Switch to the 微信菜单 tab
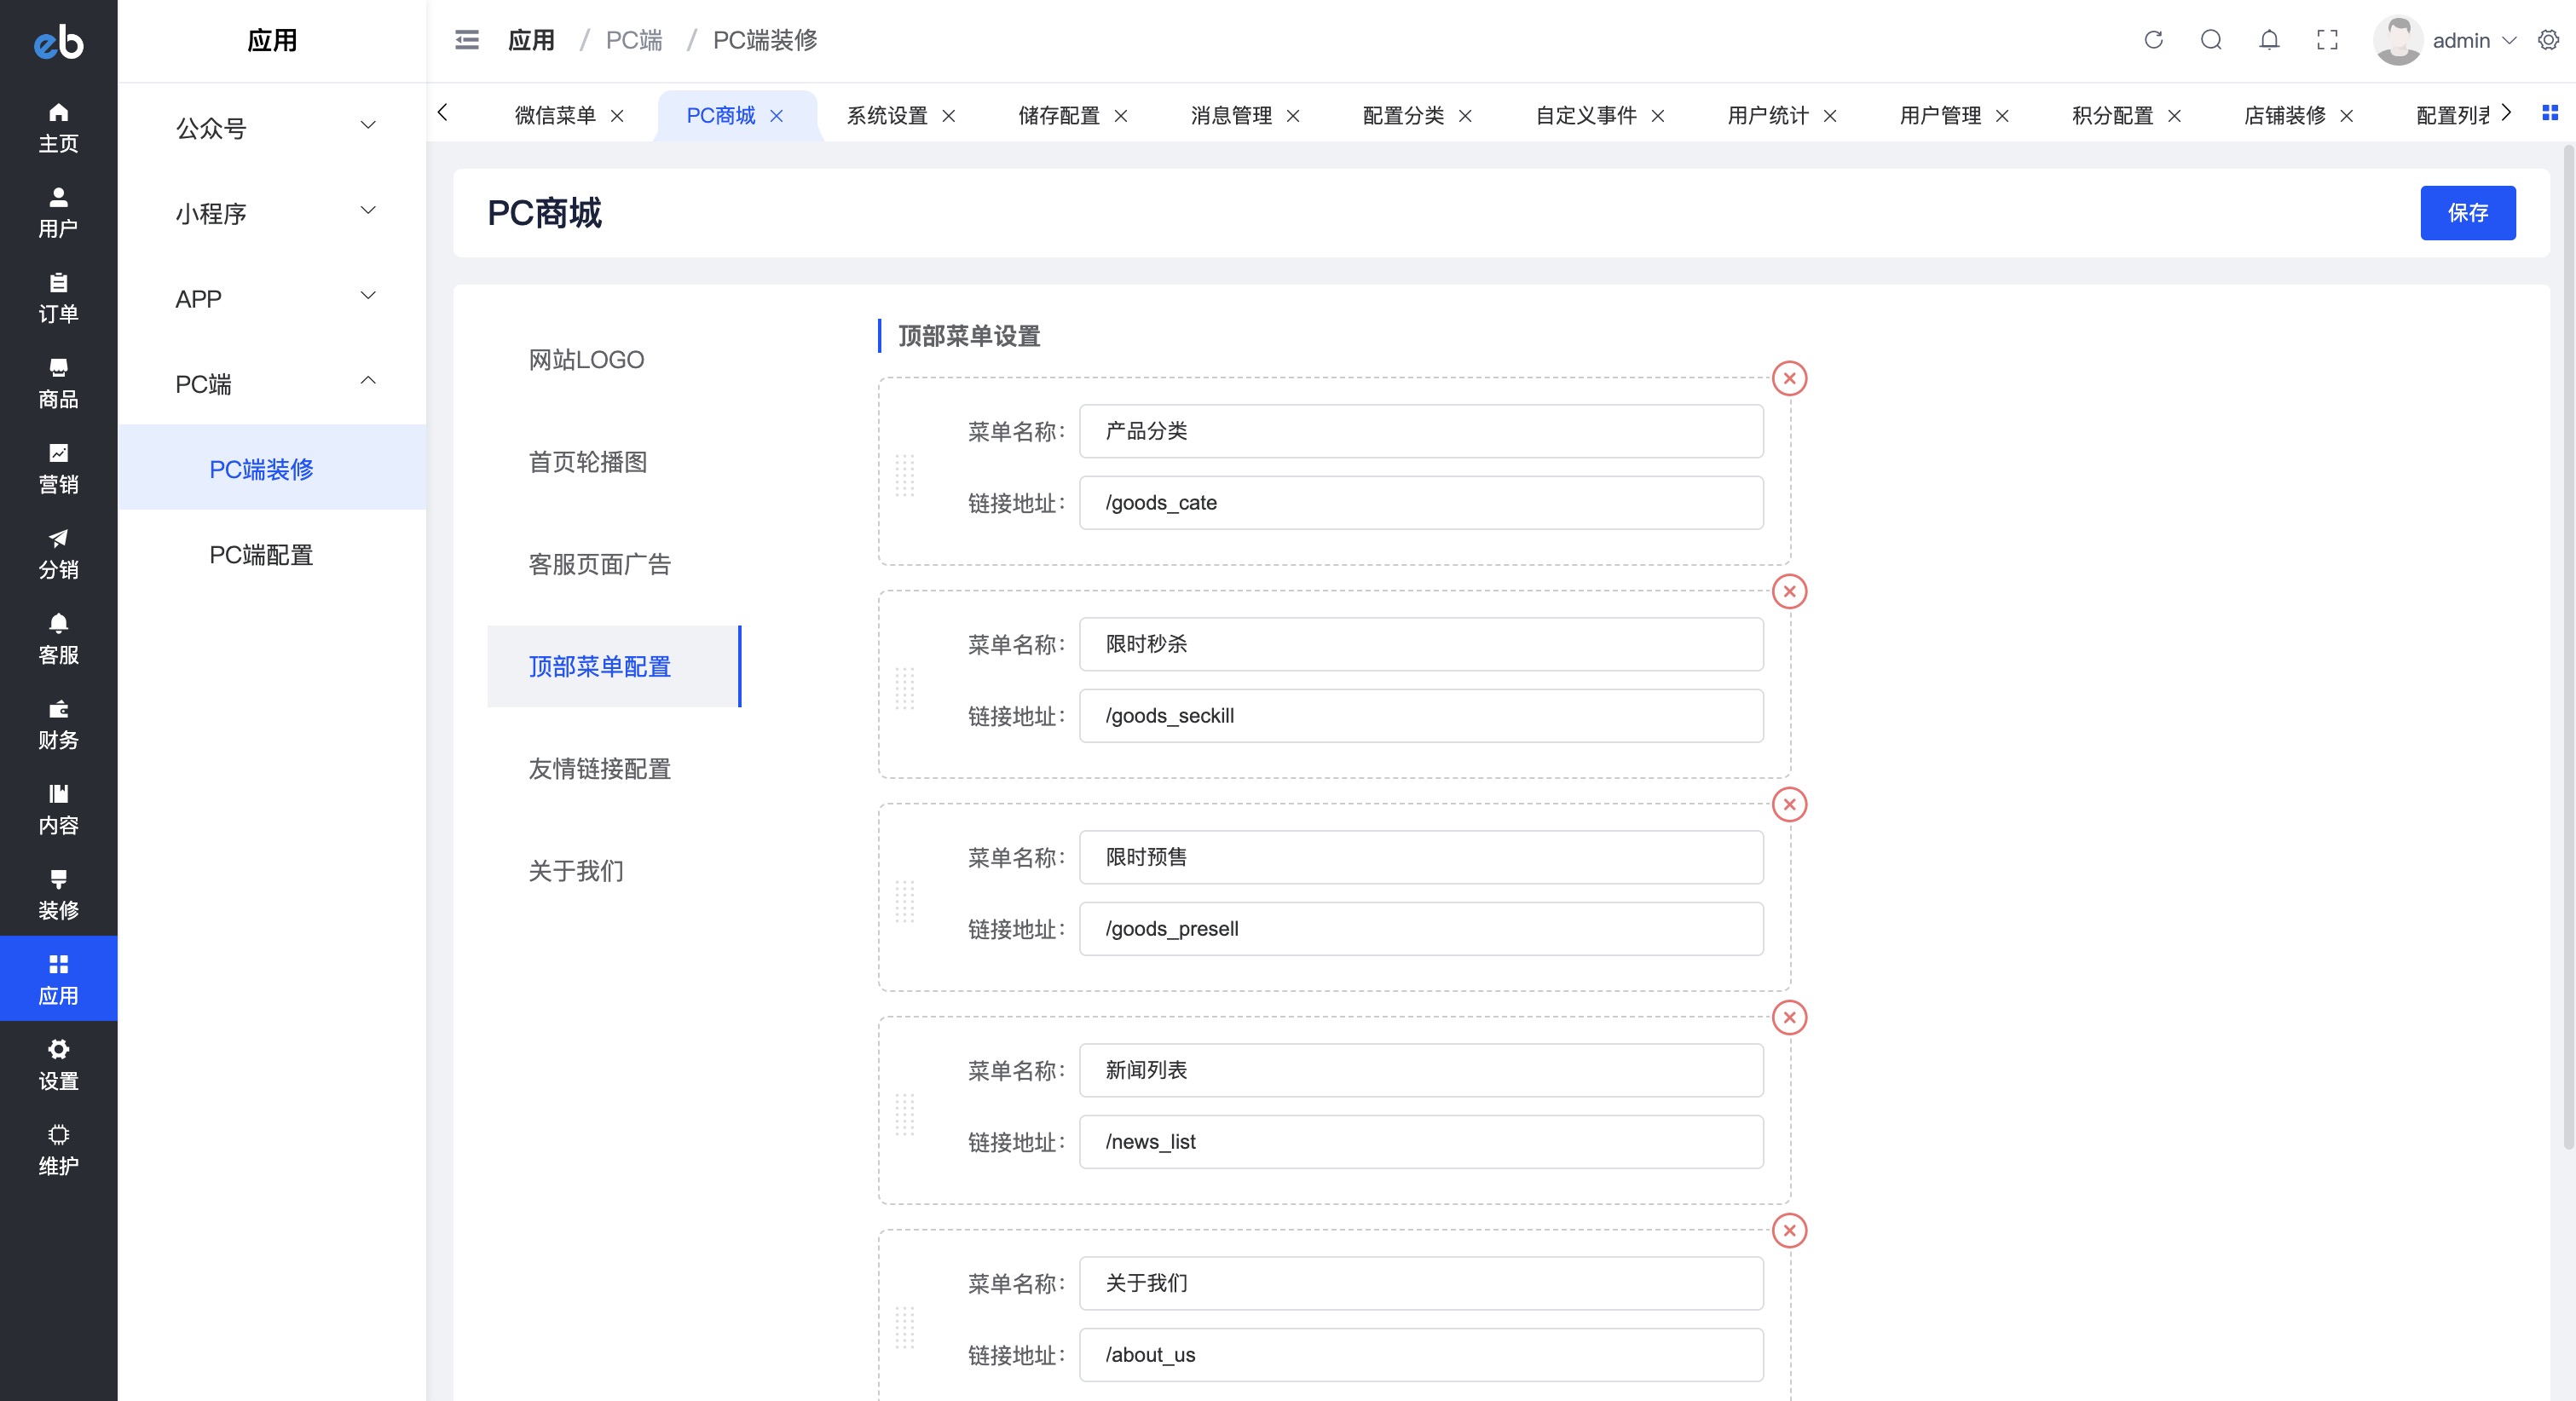The height and width of the screenshot is (1401, 2576). [x=555, y=115]
